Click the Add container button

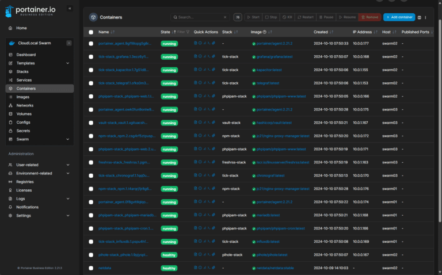tap(399, 17)
